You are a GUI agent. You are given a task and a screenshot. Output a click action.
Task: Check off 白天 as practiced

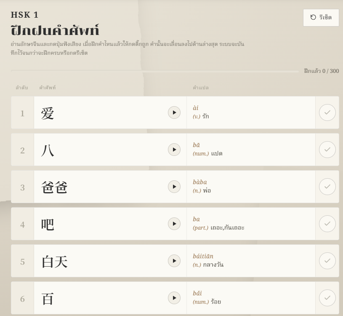[x=327, y=261]
